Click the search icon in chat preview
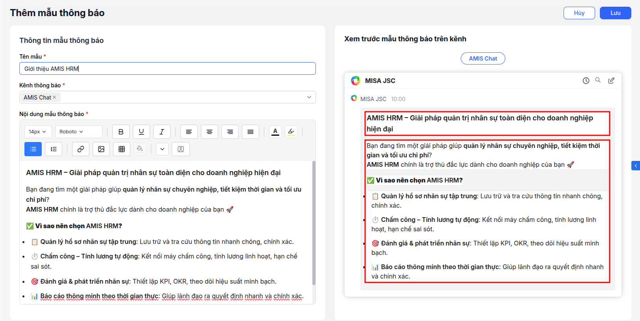640x321 pixels. (x=598, y=80)
